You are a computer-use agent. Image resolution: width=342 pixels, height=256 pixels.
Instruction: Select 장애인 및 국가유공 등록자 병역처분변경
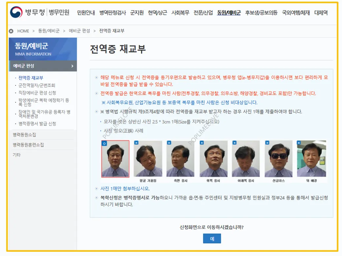coord(44,114)
